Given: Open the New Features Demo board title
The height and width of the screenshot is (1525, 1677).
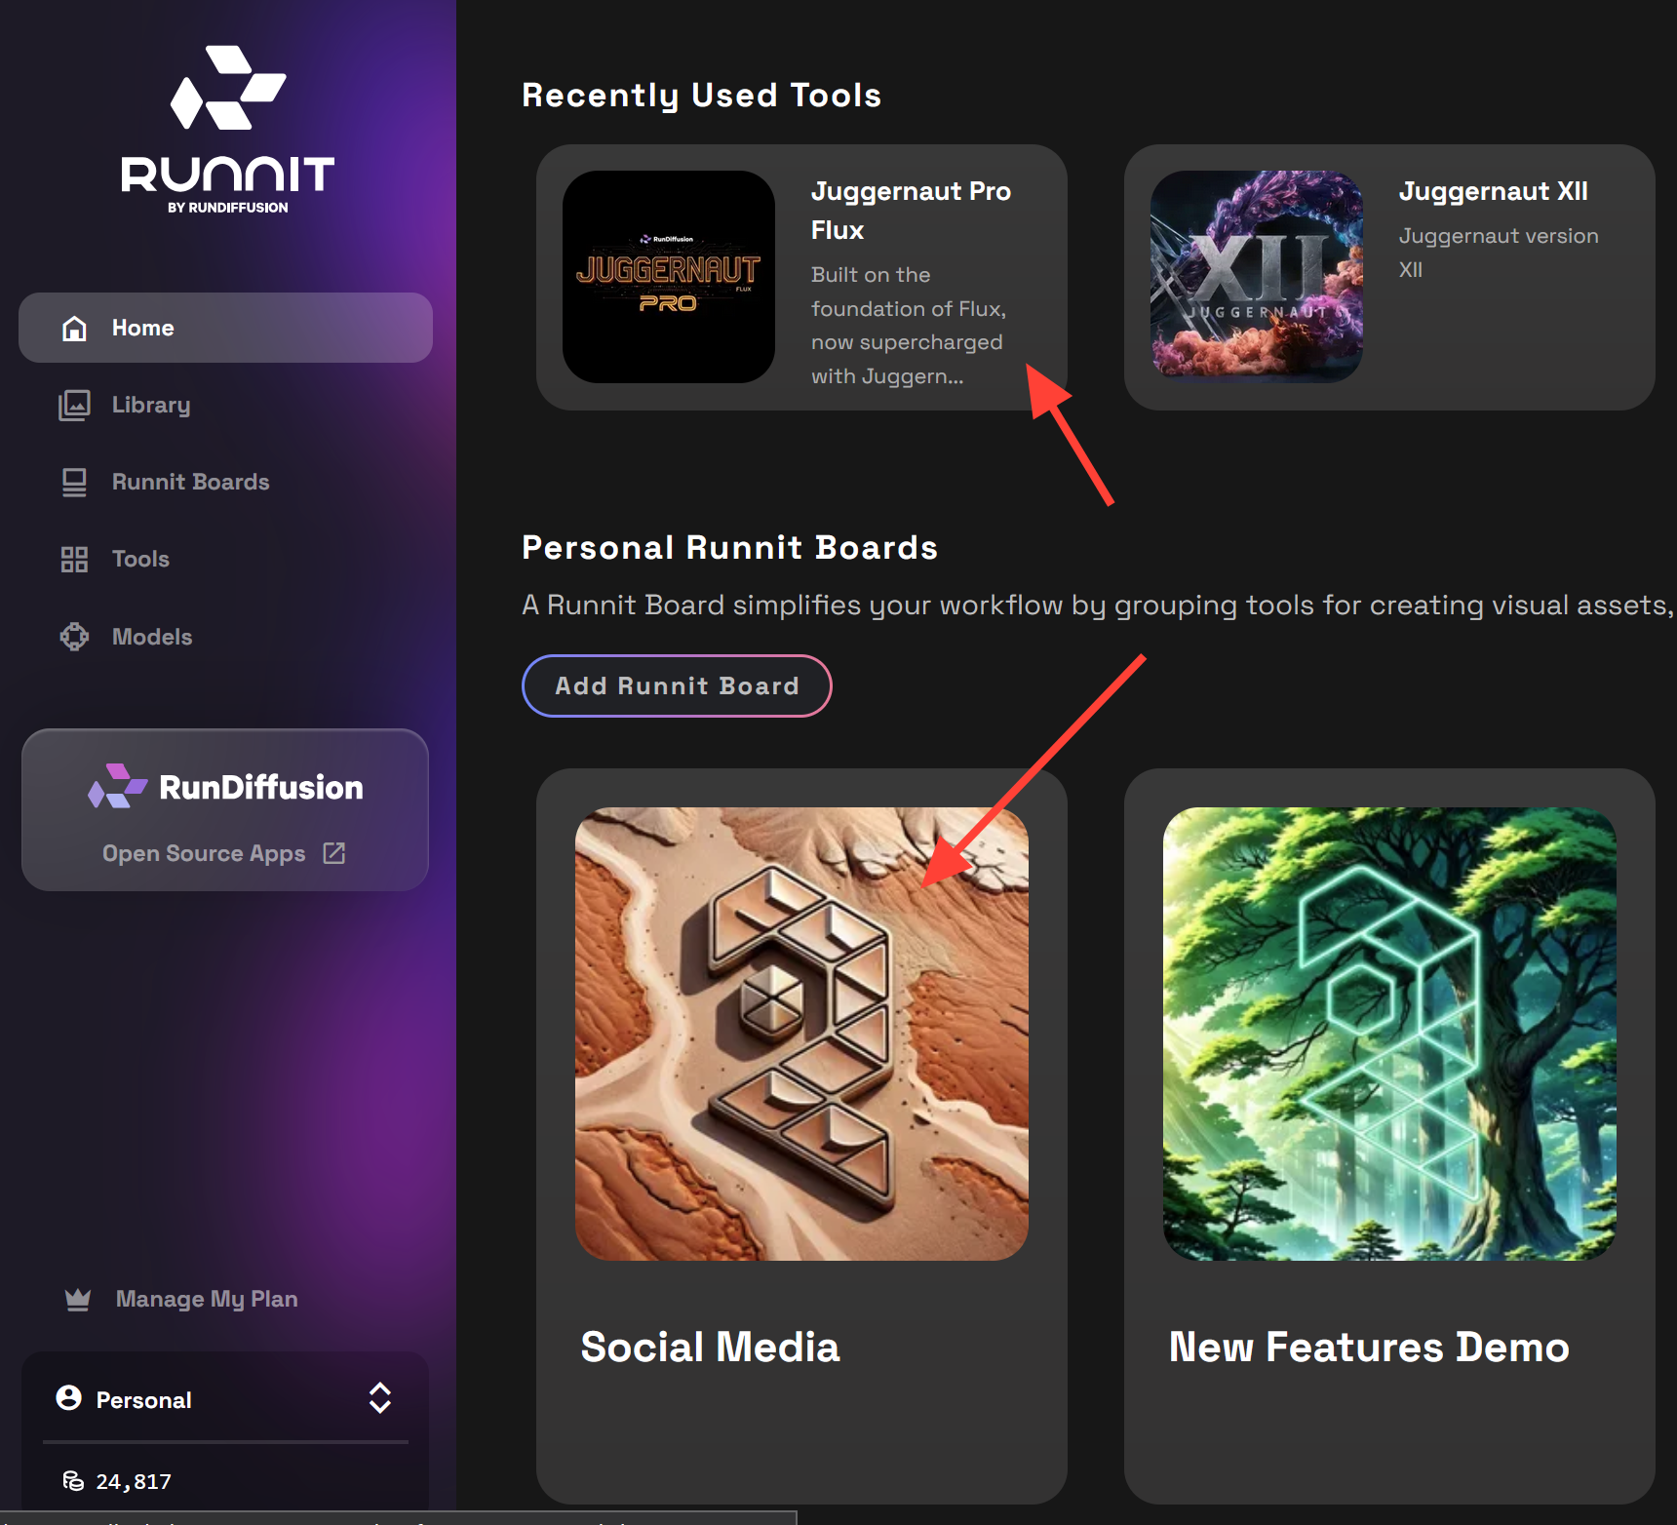Looking at the screenshot, I should [x=1369, y=1348].
